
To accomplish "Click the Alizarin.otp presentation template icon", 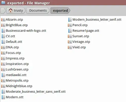I will point(3,20).
